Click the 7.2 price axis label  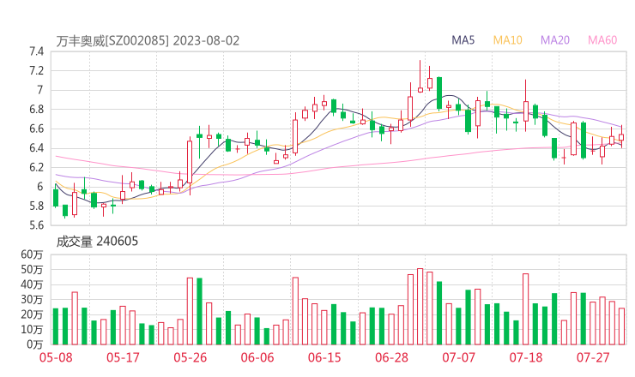pos(36,71)
